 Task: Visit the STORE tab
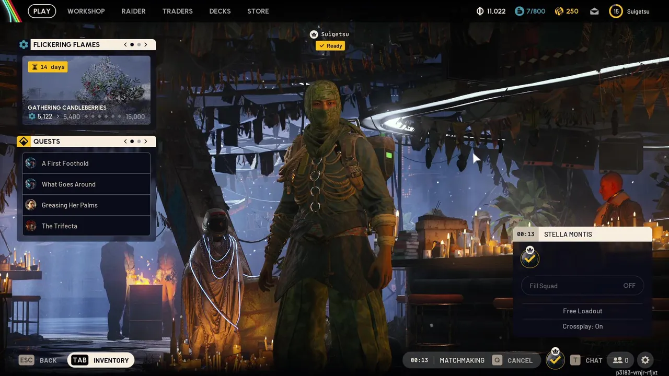258,11
